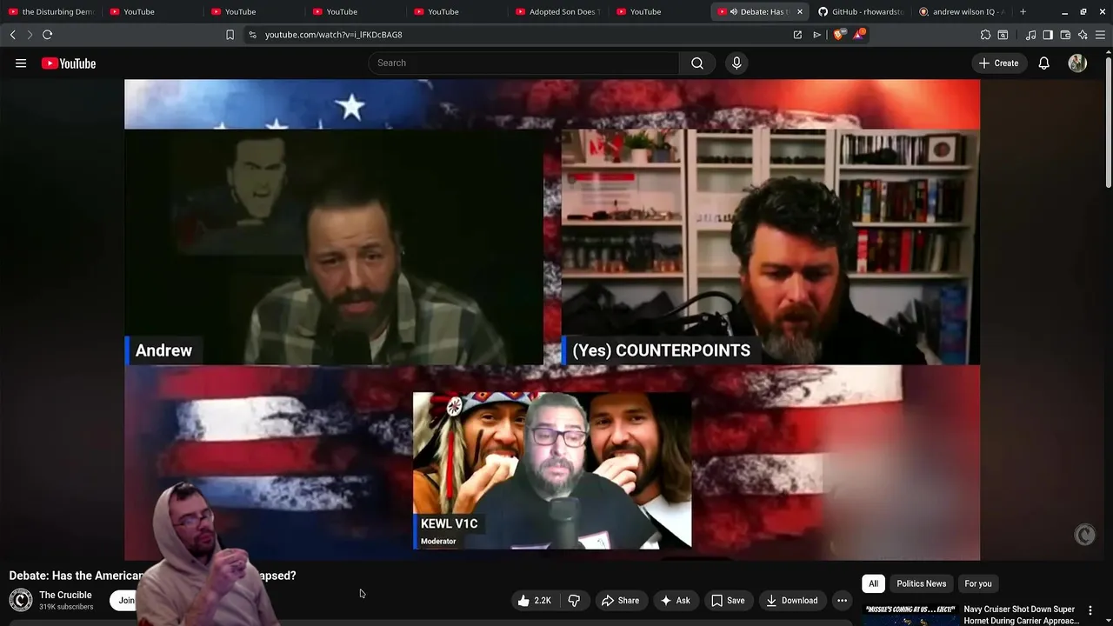
Task: Click the page vertical scrollbar
Action: pos(1108,122)
